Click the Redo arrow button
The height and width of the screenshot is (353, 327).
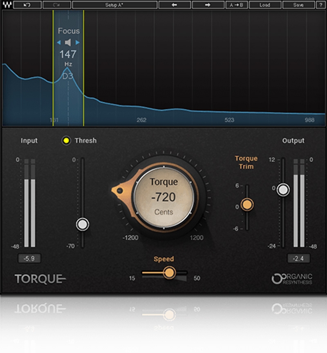56,5
